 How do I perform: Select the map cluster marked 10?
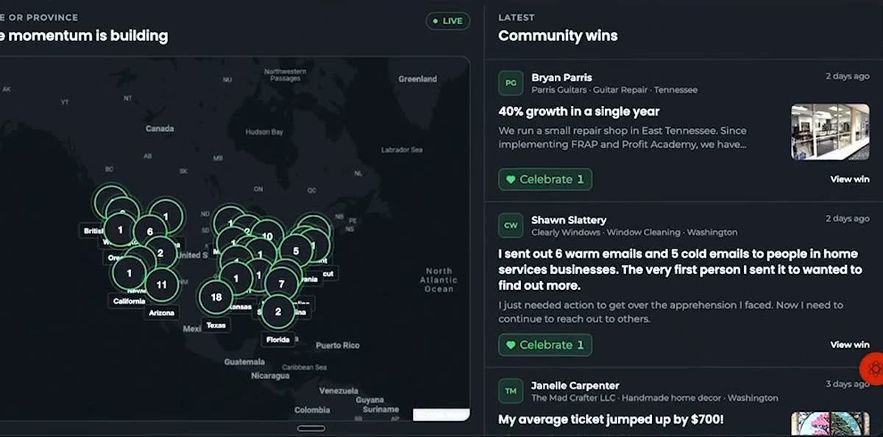267,237
